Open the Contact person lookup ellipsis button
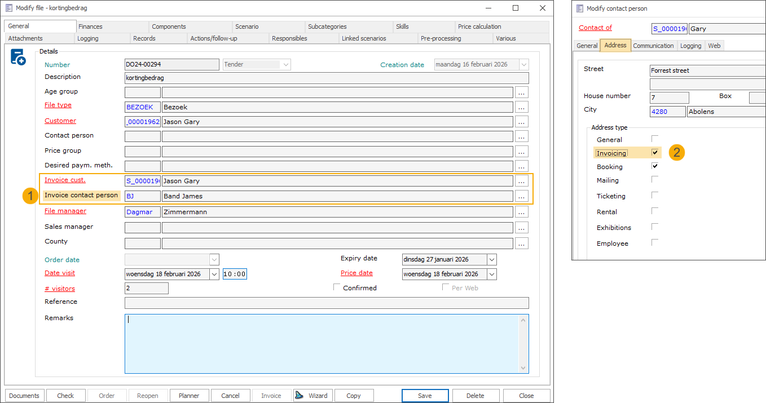This screenshot has height=403, width=766. pyautogui.click(x=522, y=136)
